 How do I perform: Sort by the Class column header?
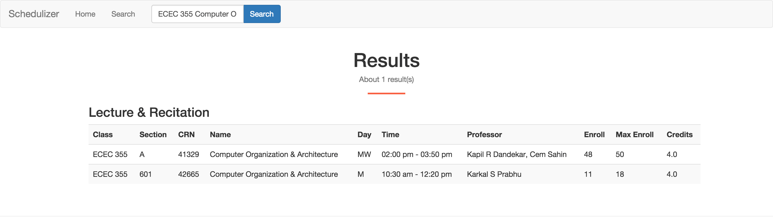point(102,134)
